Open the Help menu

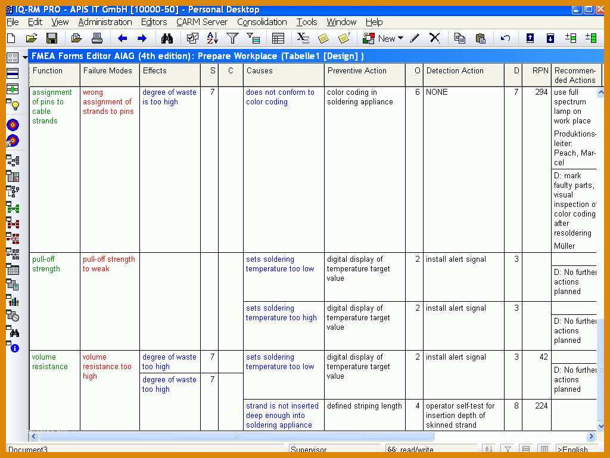click(374, 22)
